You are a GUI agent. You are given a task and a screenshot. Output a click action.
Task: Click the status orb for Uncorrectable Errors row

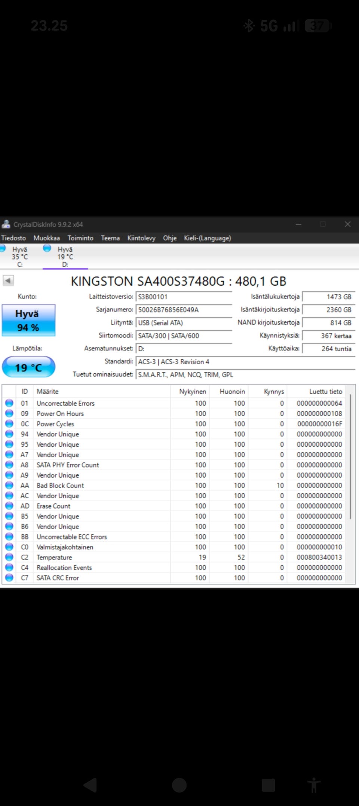point(9,403)
